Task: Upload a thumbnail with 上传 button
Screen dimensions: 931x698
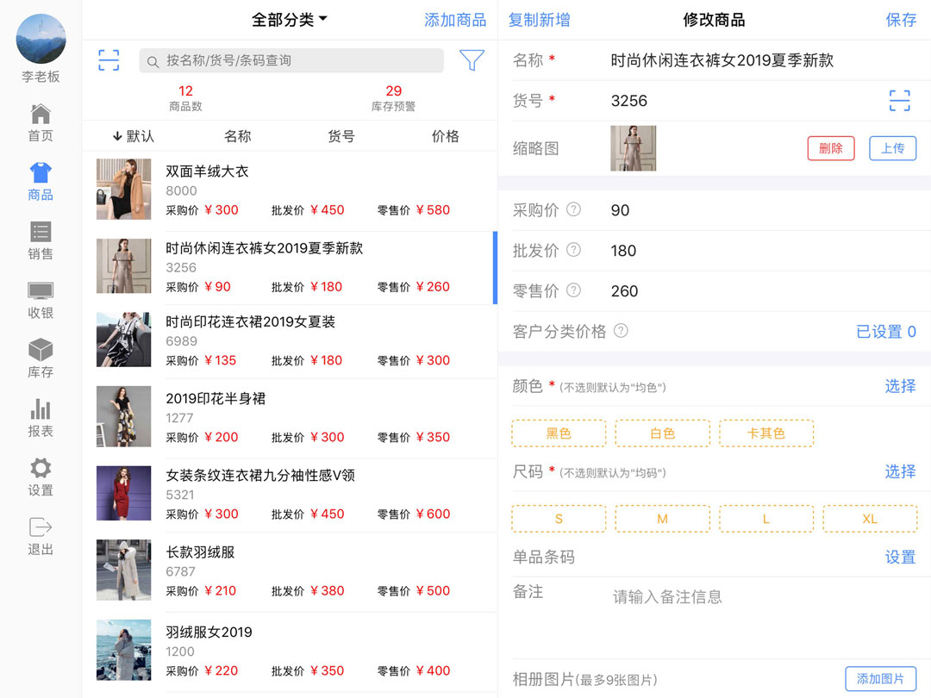Action: (892, 148)
